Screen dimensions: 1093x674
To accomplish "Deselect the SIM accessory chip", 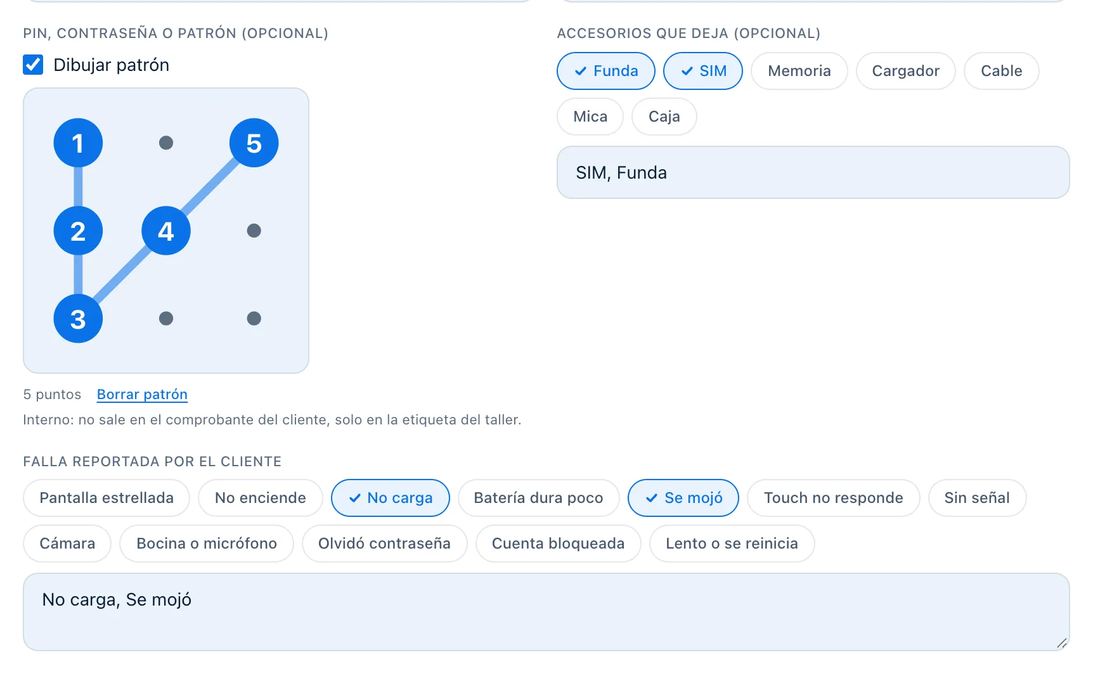I will (703, 71).
